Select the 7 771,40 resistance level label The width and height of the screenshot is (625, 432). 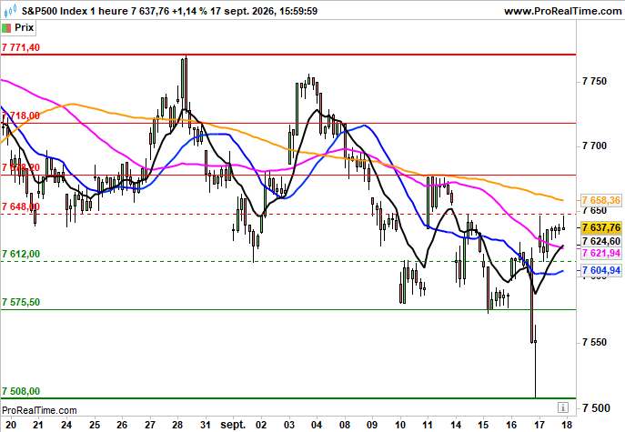pos(21,47)
